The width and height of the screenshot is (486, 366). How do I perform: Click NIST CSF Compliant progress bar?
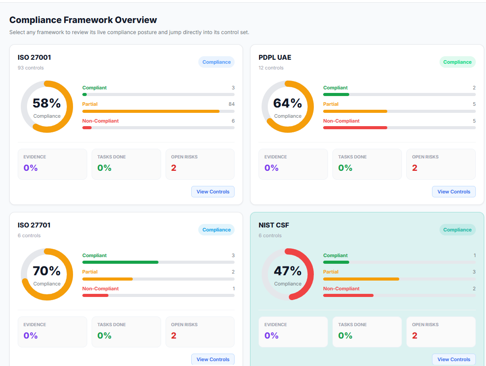[399, 262]
